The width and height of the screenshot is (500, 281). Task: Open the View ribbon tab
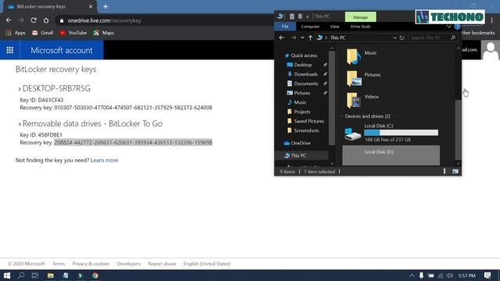point(334,27)
